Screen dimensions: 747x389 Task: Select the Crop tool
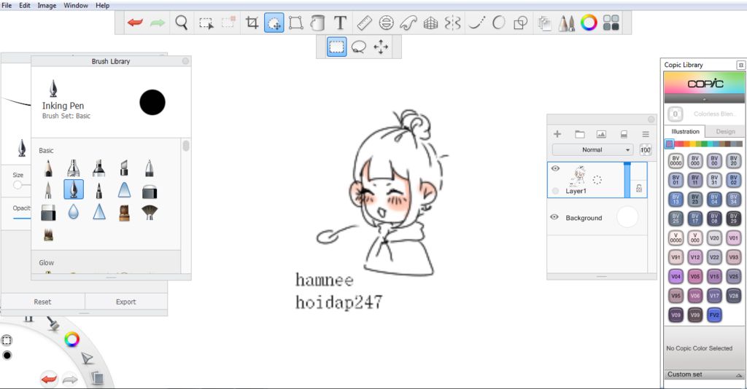[x=252, y=23]
